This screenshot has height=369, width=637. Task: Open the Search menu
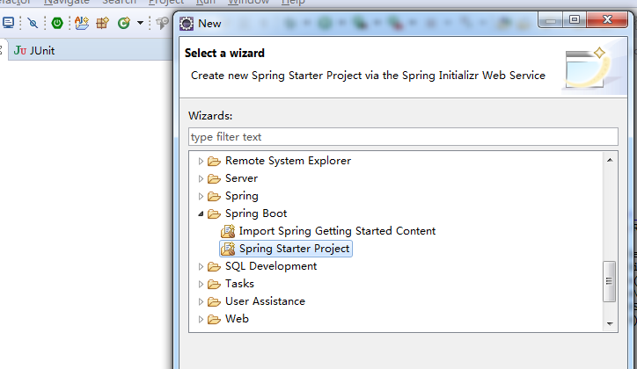tap(119, 2)
